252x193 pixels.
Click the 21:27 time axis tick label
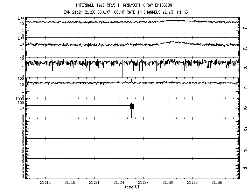point(143,183)
